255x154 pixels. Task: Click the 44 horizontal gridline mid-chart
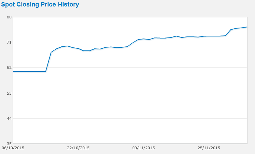(130, 118)
